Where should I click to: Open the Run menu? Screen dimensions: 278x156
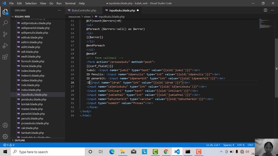pos(59,3)
